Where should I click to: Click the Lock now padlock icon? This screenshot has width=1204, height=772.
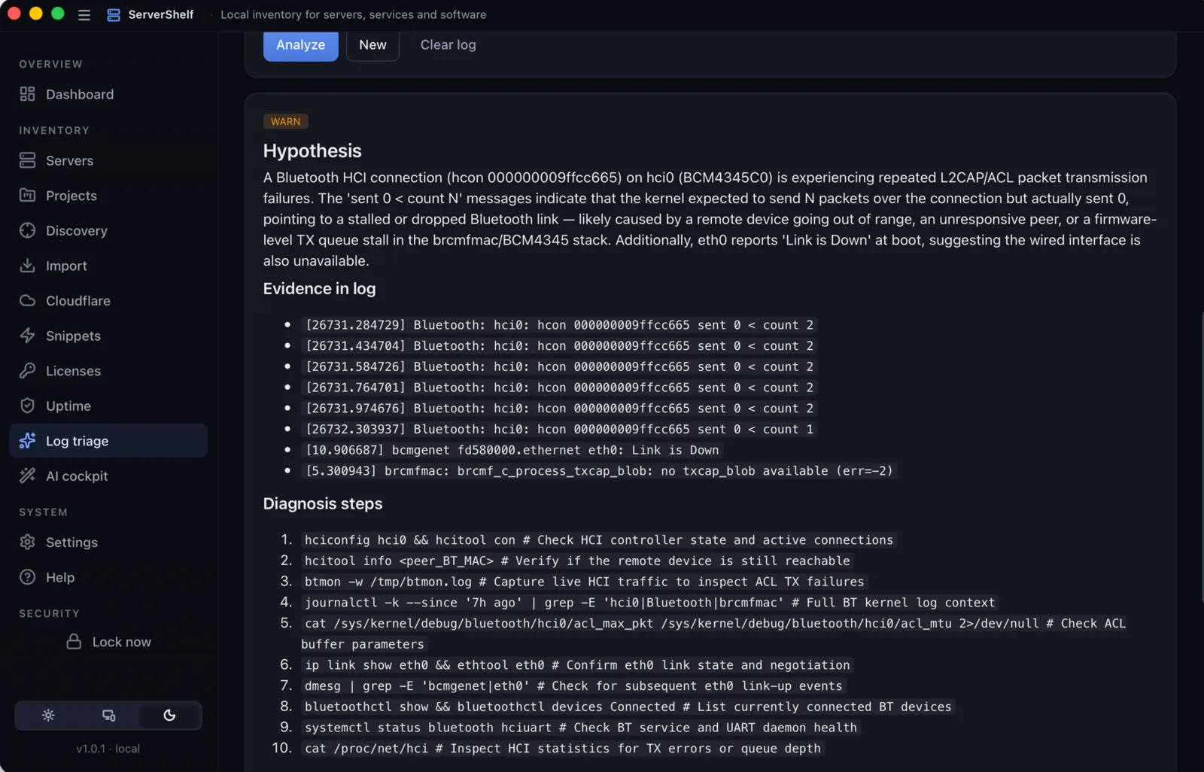pos(74,642)
